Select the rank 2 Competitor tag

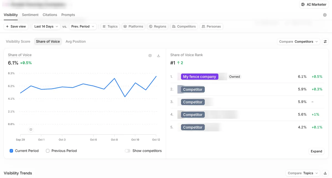[x=193, y=89]
